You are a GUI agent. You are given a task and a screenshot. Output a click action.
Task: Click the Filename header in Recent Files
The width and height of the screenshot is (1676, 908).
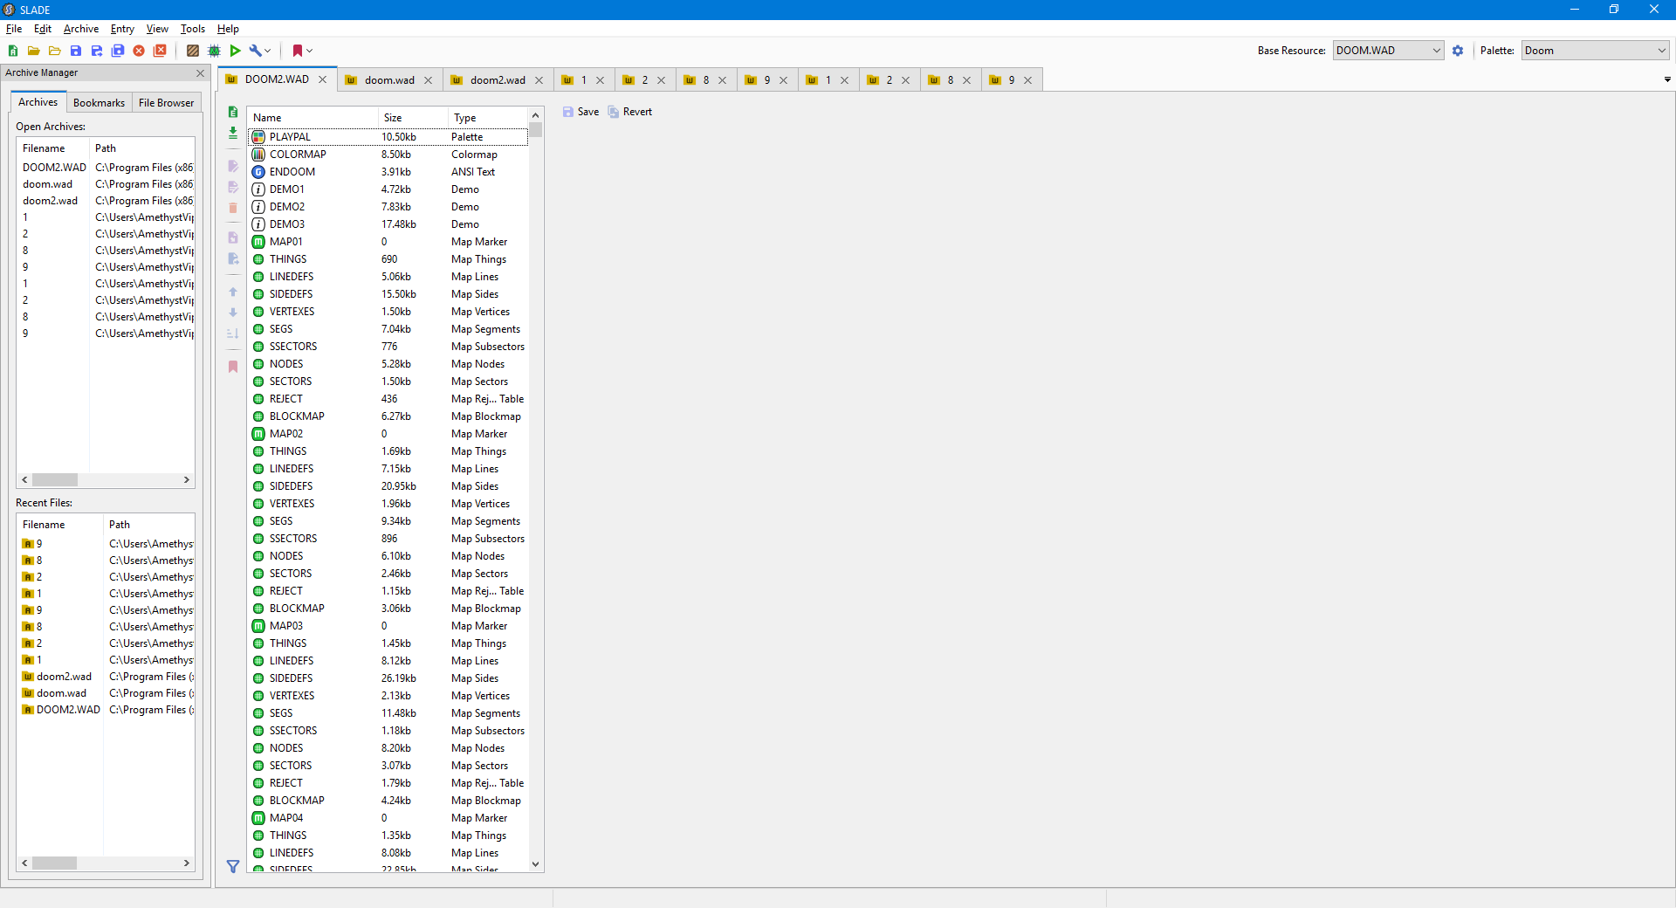tap(60, 525)
